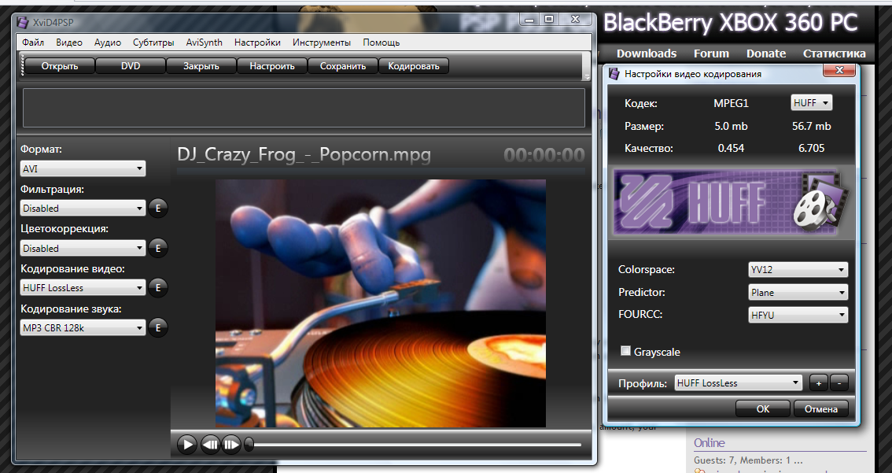Click the DJ_Crazy_Frog_-_Popcorn.mpg file title
This screenshot has width=892, height=473.
click(304, 155)
